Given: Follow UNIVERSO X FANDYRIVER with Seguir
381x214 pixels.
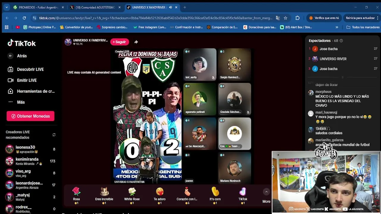Looking at the screenshot, I should pyautogui.click(x=119, y=42).
